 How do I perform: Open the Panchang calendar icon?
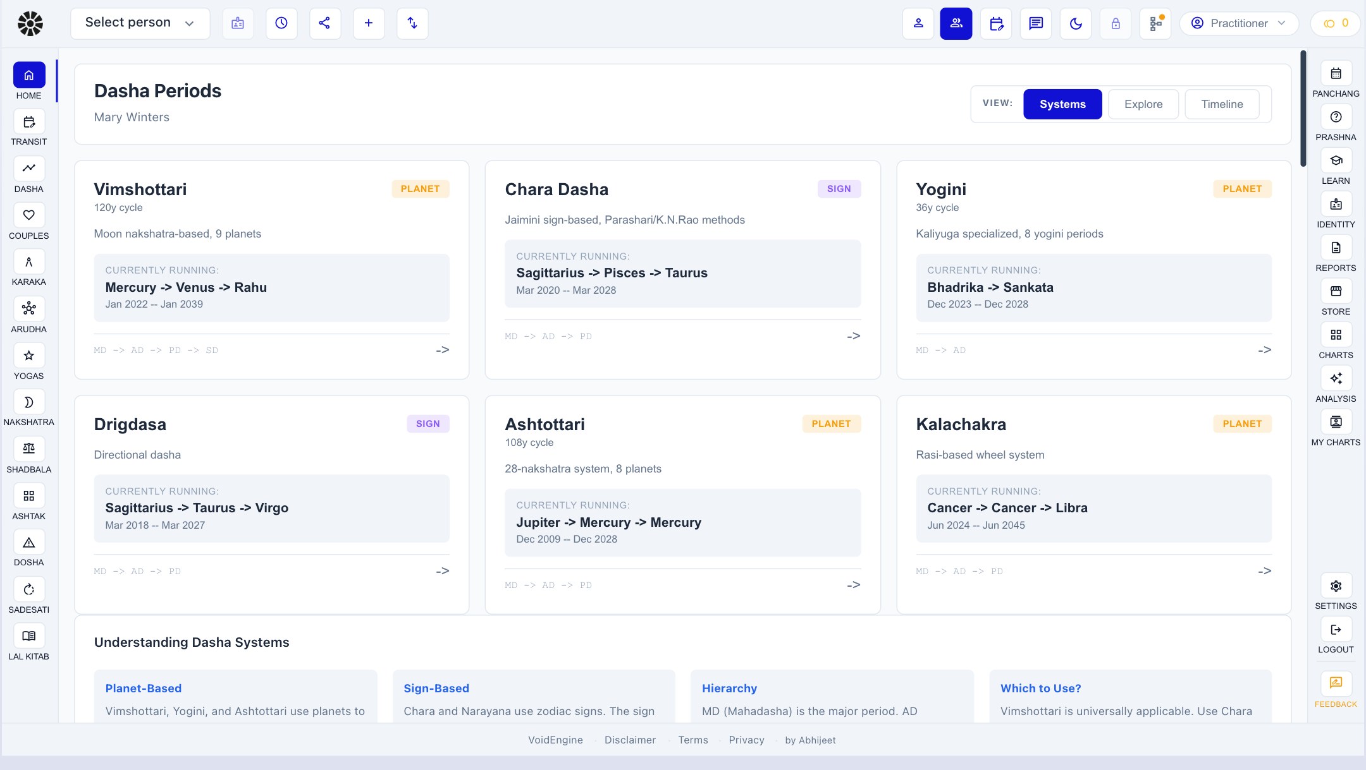[1336, 73]
